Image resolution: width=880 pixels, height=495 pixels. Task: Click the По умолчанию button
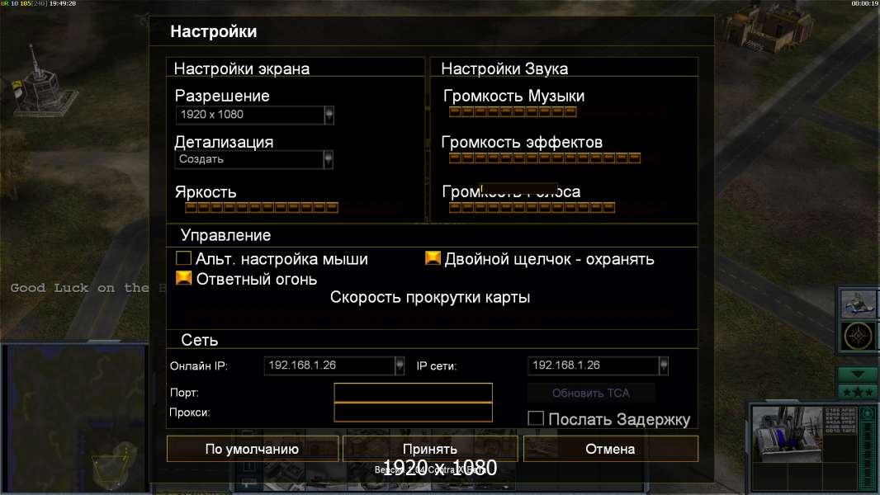pyautogui.click(x=253, y=449)
